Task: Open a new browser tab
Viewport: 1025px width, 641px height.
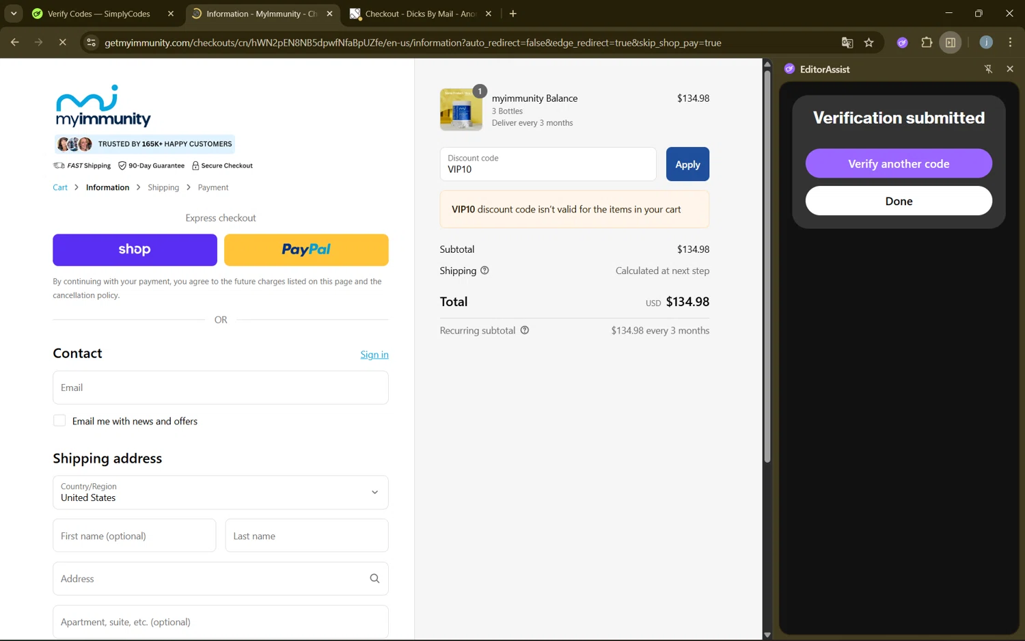Action: click(x=513, y=14)
